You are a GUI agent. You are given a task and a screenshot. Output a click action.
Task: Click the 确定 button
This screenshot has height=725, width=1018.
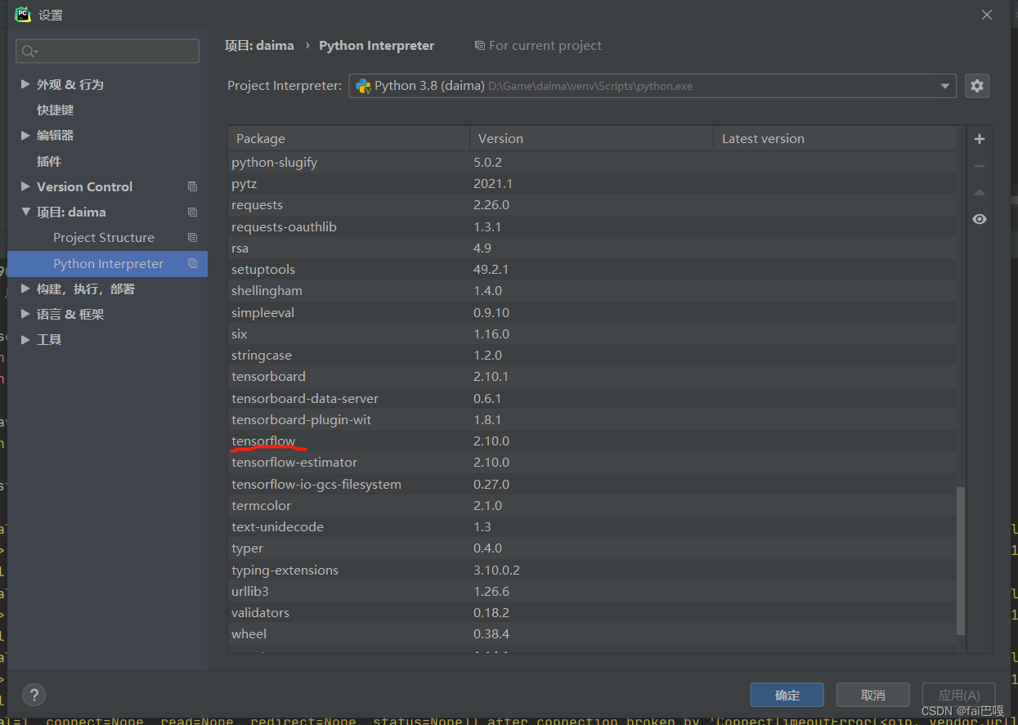pyautogui.click(x=787, y=695)
